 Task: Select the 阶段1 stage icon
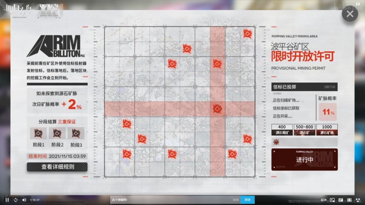coord(39,133)
